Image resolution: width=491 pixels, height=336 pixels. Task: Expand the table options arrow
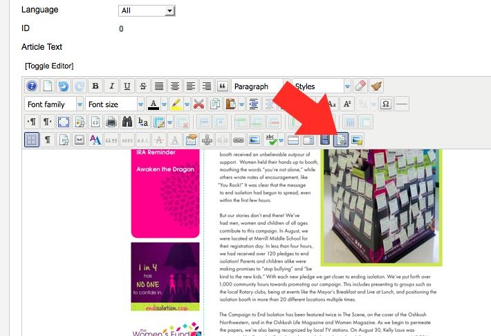coord(169,122)
